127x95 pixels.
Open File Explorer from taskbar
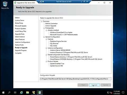pyautogui.click(x=28, y=92)
